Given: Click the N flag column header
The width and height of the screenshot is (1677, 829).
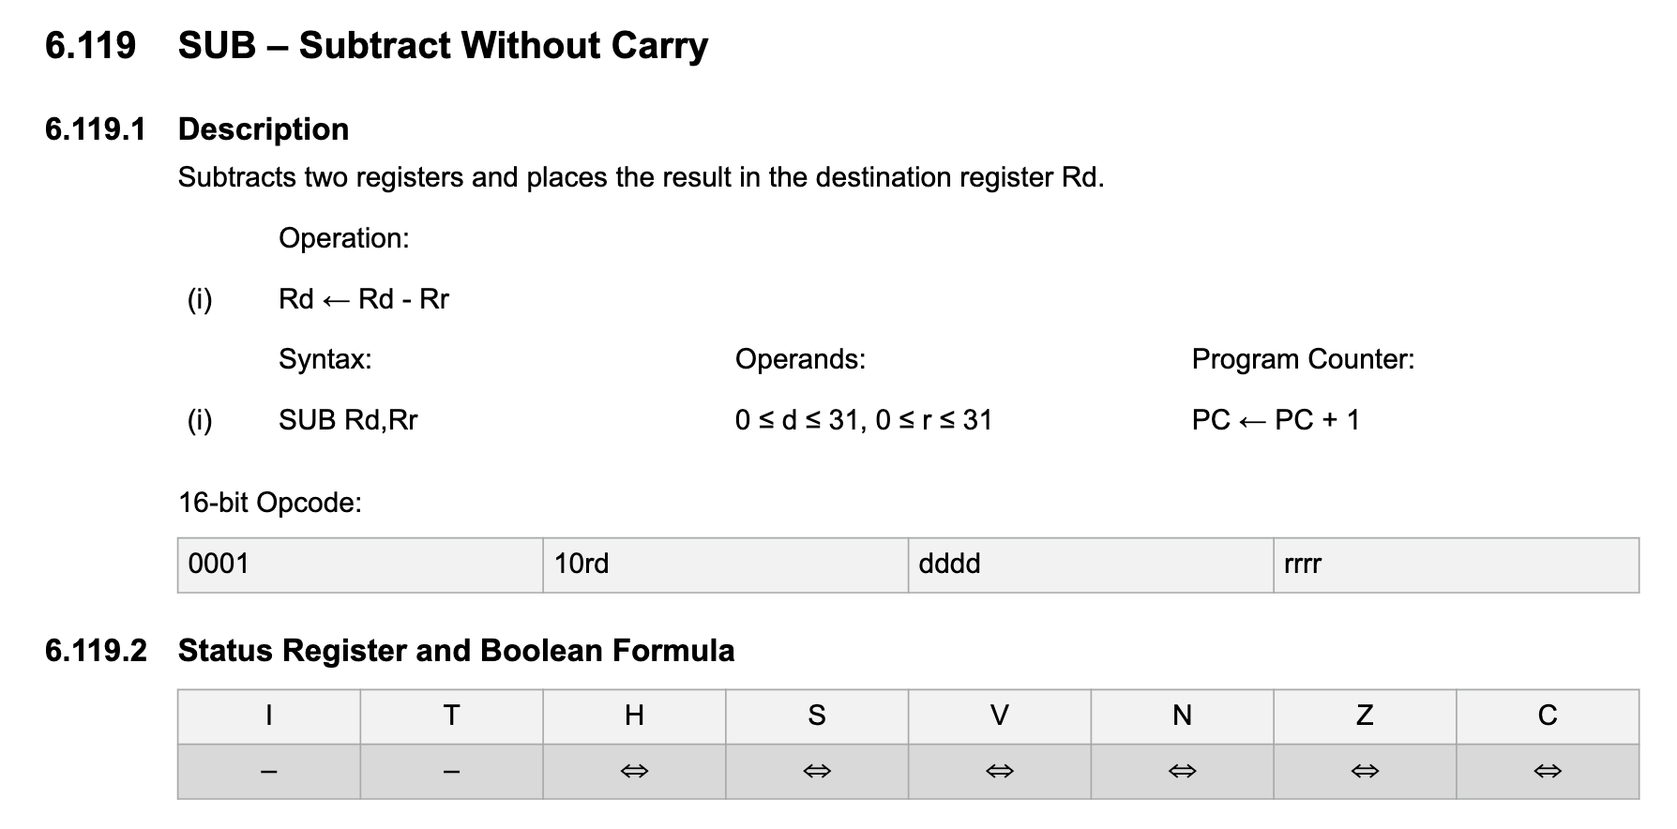Looking at the screenshot, I should pyautogui.click(x=1182, y=716).
